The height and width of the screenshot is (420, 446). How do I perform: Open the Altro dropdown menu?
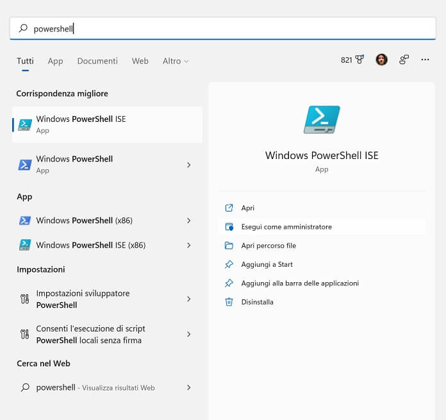pos(176,61)
